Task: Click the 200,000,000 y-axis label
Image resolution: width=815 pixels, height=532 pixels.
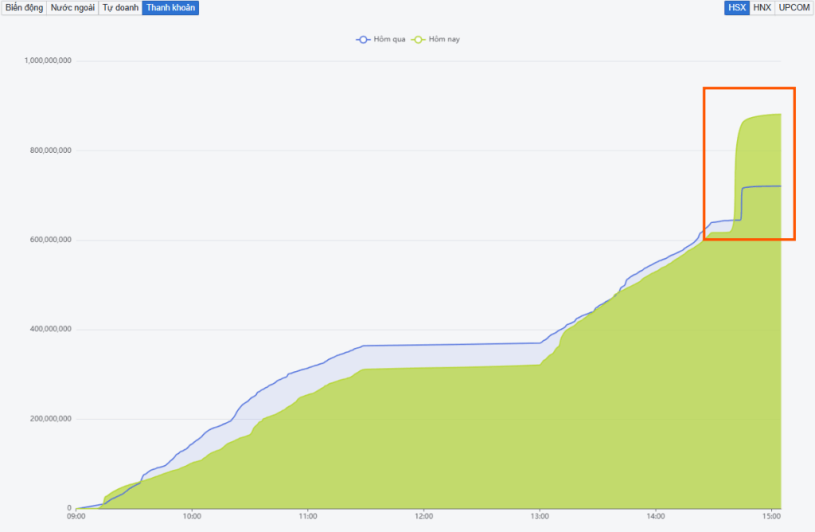Action: [50, 419]
